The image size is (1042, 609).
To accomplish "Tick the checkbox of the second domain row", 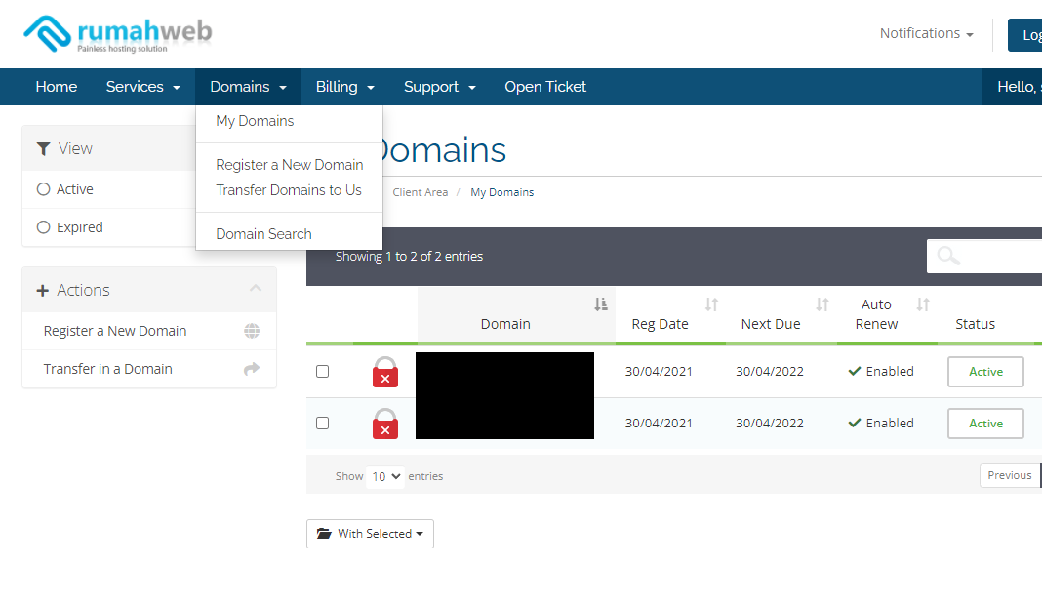I will [322, 423].
